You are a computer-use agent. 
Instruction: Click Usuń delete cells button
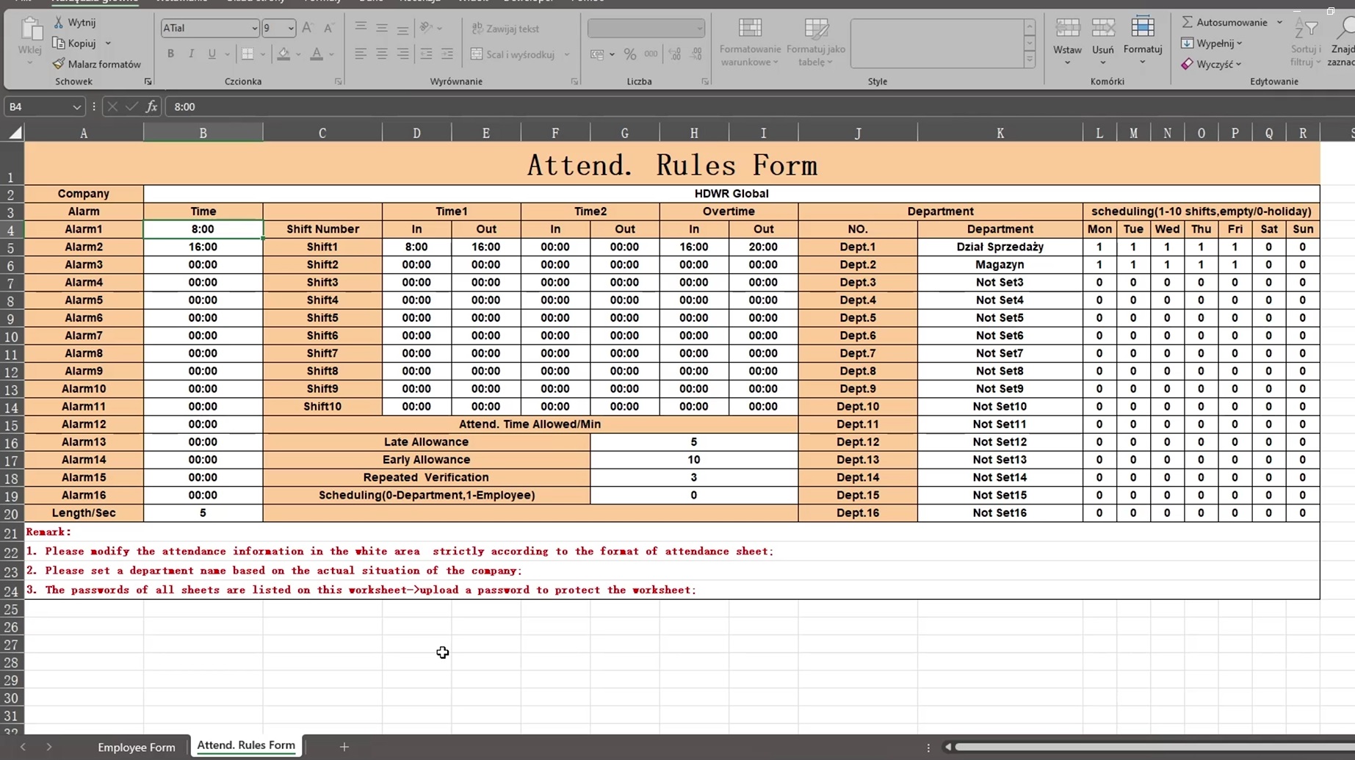pyautogui.click(x=1102, y=41)
